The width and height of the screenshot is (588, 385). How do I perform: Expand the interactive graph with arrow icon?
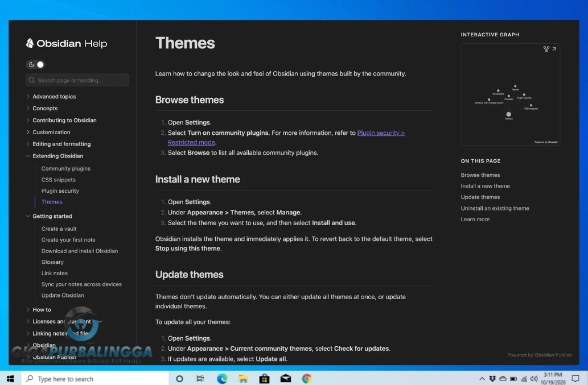click(554, 49)
